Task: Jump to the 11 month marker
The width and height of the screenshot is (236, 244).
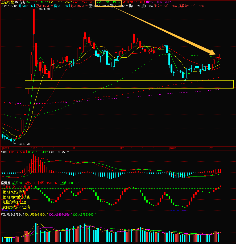Action: pos(75,148)
